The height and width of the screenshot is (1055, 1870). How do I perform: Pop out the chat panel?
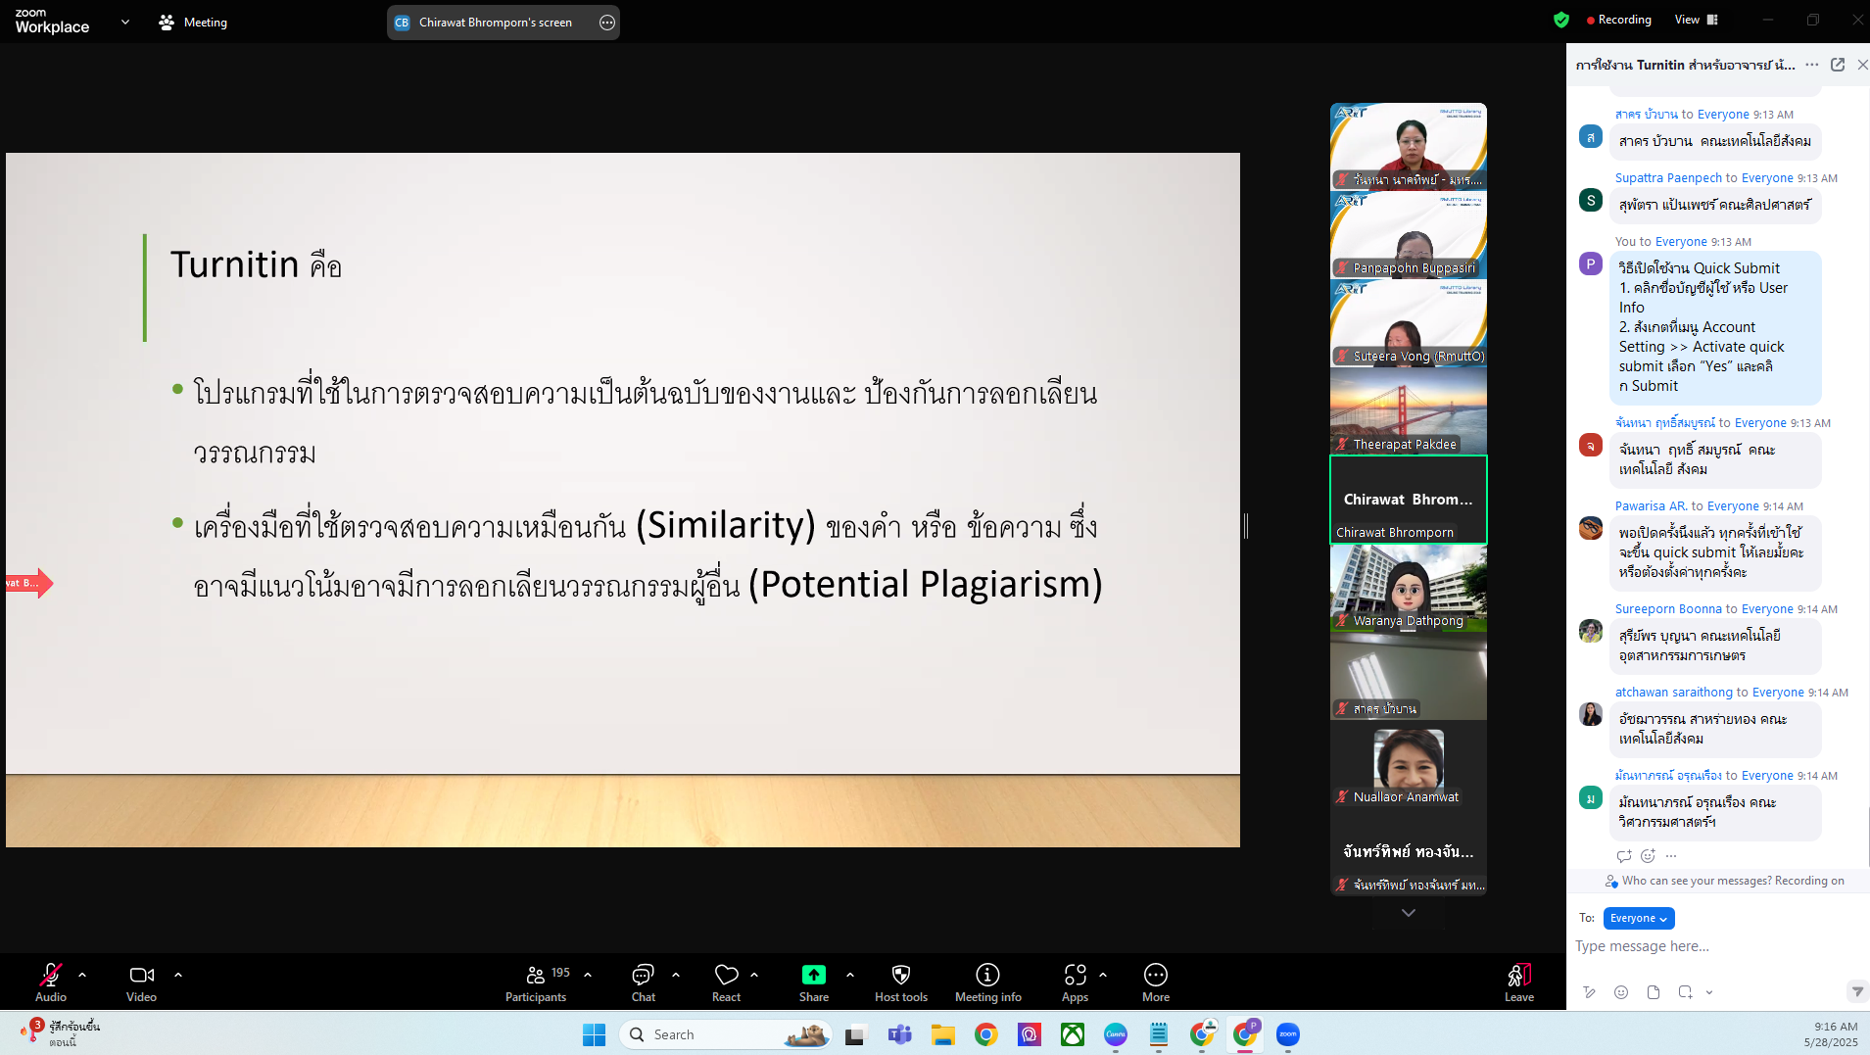1838,65
